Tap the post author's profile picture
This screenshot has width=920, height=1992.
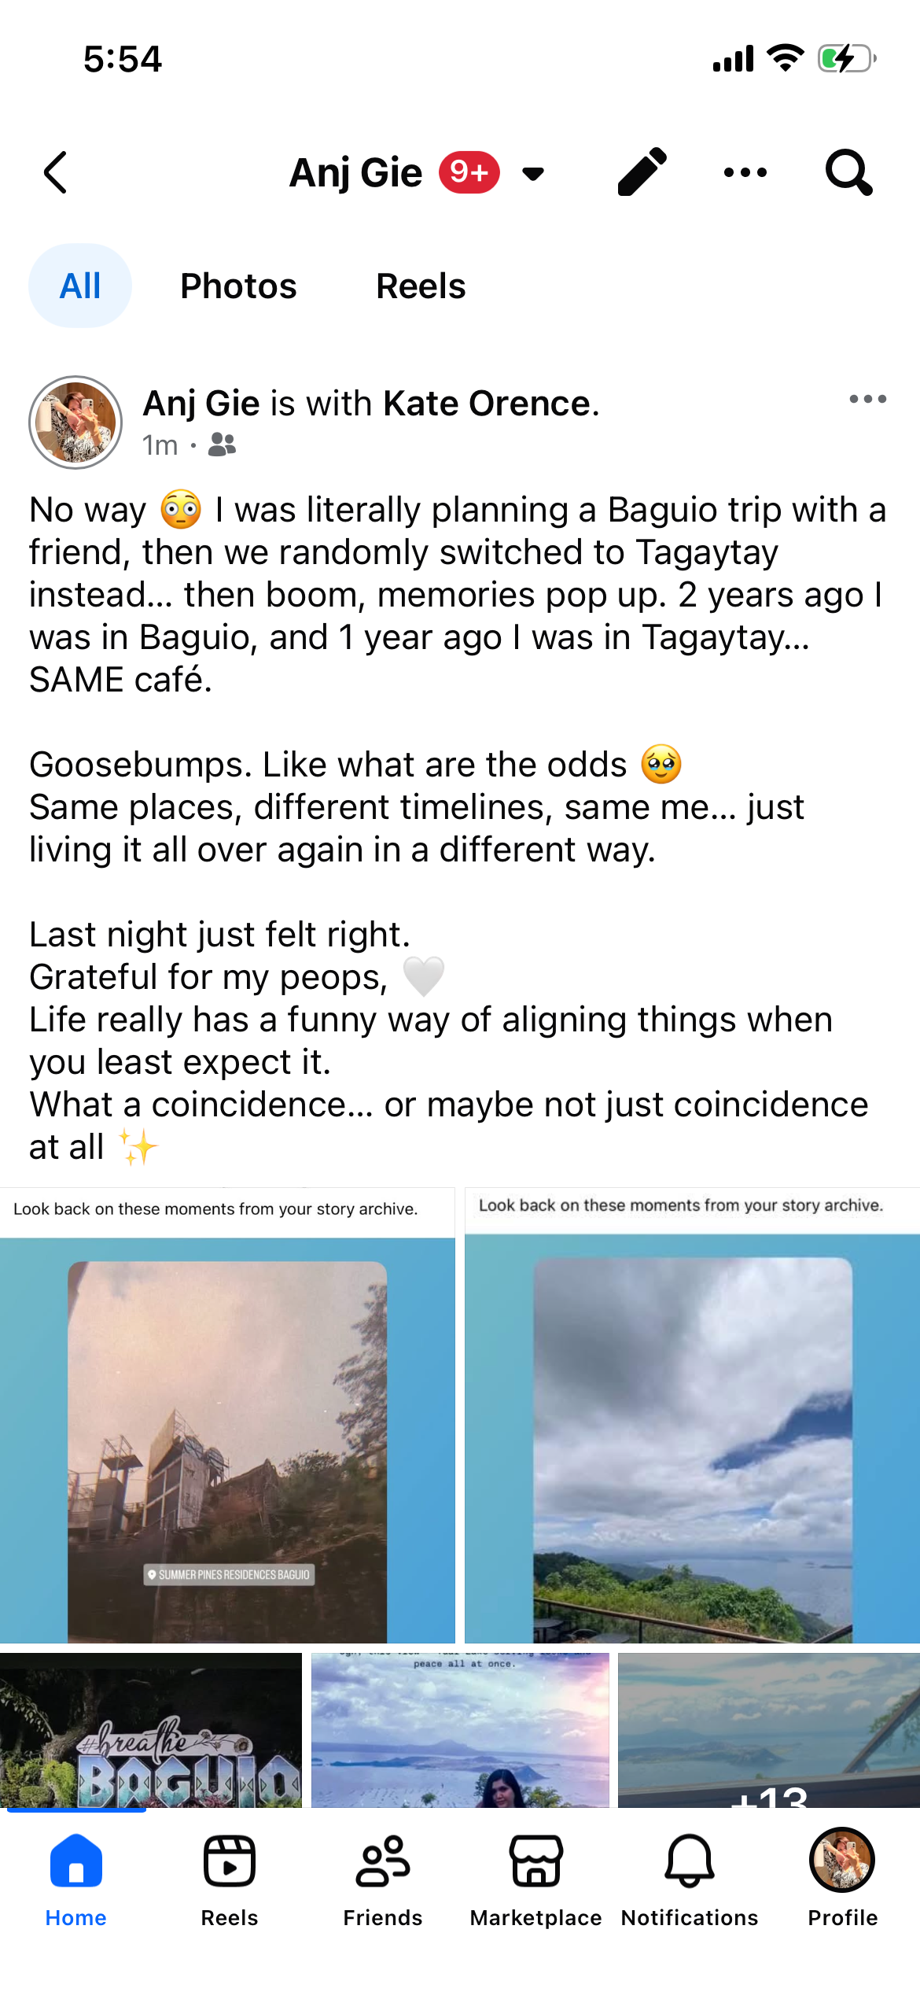[x=75, y=422]
